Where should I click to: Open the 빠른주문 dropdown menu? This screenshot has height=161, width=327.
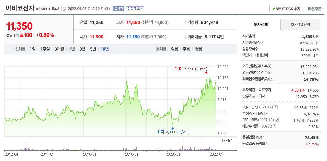(x=316, y=9)
